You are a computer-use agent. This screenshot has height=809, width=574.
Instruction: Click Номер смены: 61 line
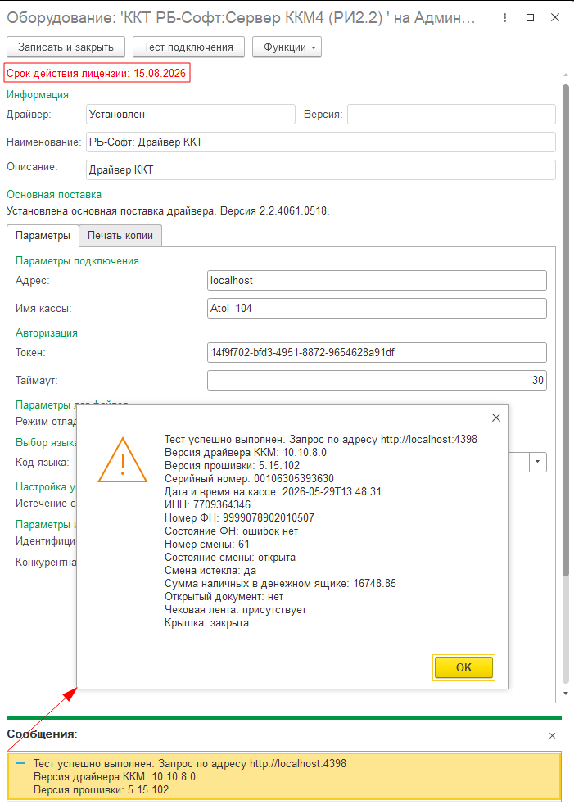[x=207, y=545]
